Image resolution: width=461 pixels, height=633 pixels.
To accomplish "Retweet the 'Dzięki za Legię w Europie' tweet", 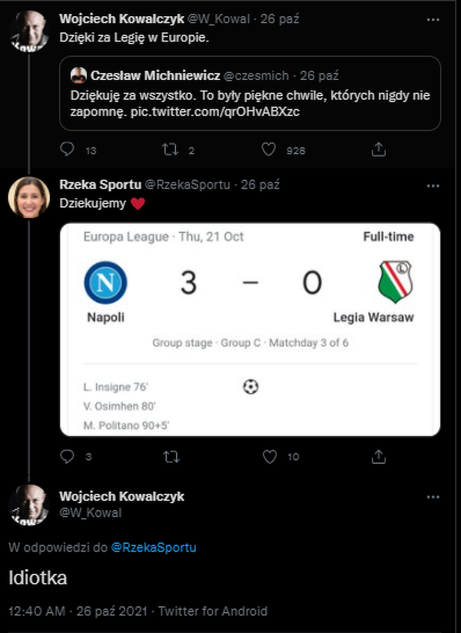I will [x=171, y=149].
